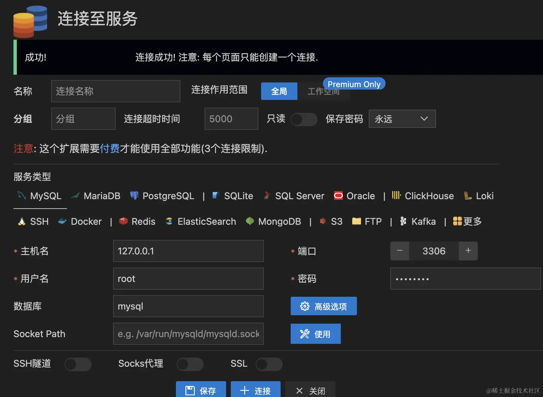The width and height of the screenshot is (543, 397).
Task: Click the SQL Server icon
Action: point(267,195)
